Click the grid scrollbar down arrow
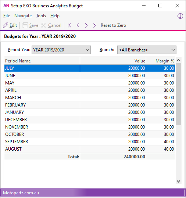Image resolution: width=186 pixels, height=198 pixels. (178, 181)
